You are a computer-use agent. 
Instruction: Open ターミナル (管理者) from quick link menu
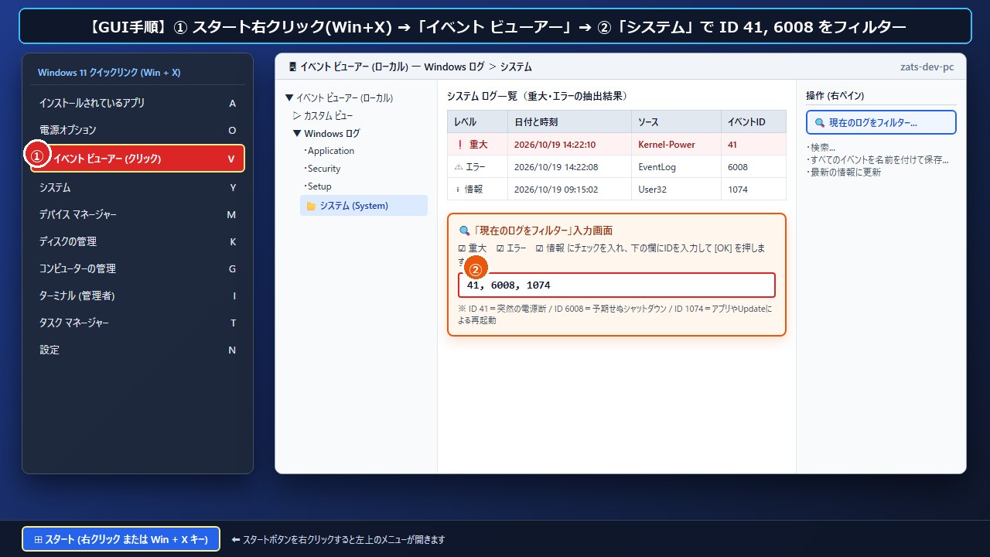point(138,296)
